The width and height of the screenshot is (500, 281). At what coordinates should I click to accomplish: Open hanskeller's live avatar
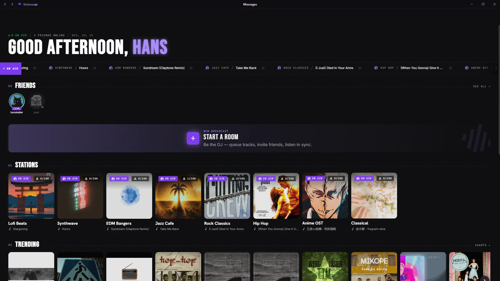[17, 101]
